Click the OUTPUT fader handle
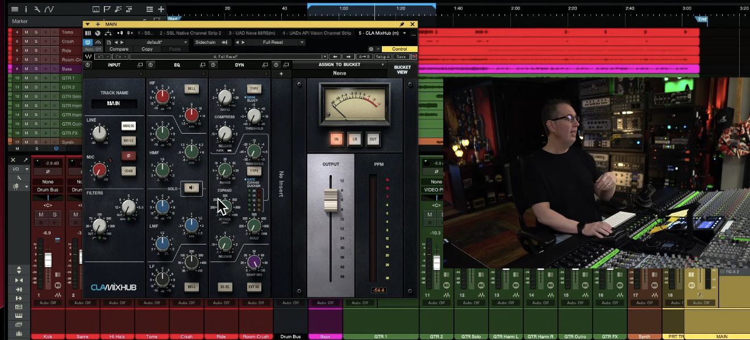This screenshot has width=750, height=340. tap(330, 200)
